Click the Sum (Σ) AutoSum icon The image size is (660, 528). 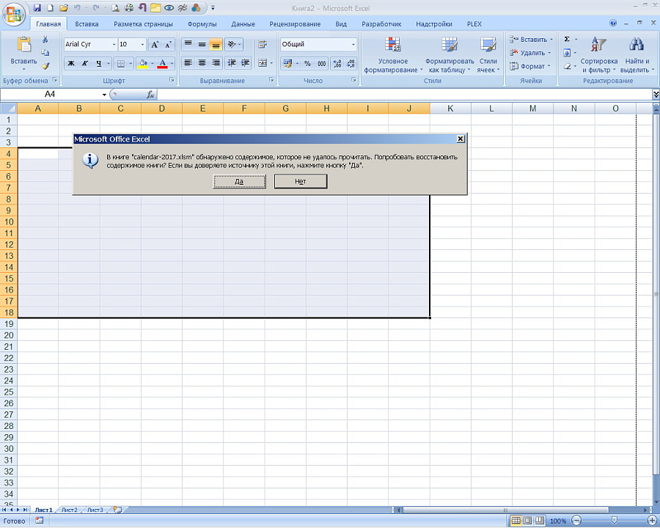[x=567, y=40]
